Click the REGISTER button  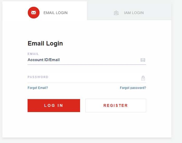click(x=116, y=106)
